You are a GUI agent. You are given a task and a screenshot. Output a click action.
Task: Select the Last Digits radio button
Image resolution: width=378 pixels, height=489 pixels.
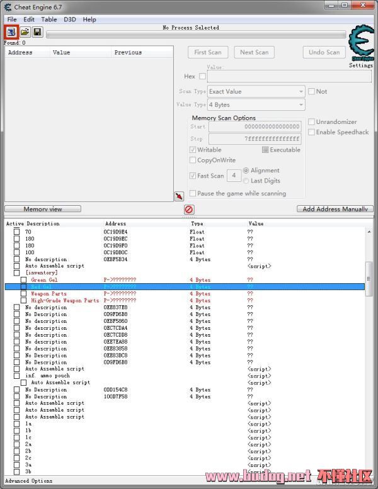(x=246, y=181)
